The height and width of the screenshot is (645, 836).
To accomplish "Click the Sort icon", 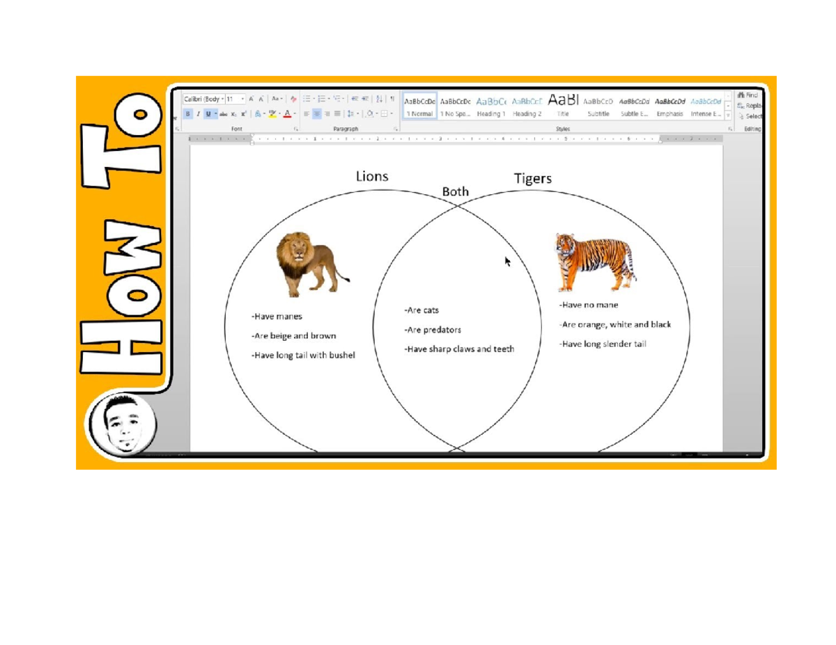I will [379, 98].
